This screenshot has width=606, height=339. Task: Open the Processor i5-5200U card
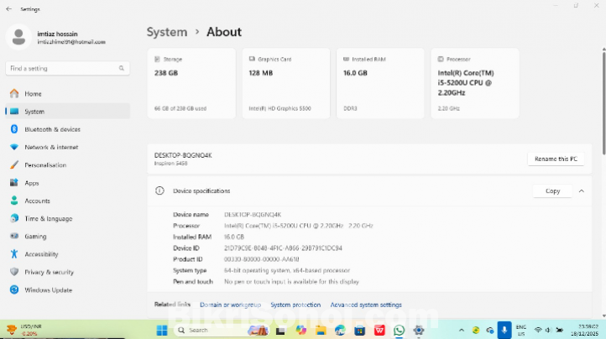click(x=474, y=83)
